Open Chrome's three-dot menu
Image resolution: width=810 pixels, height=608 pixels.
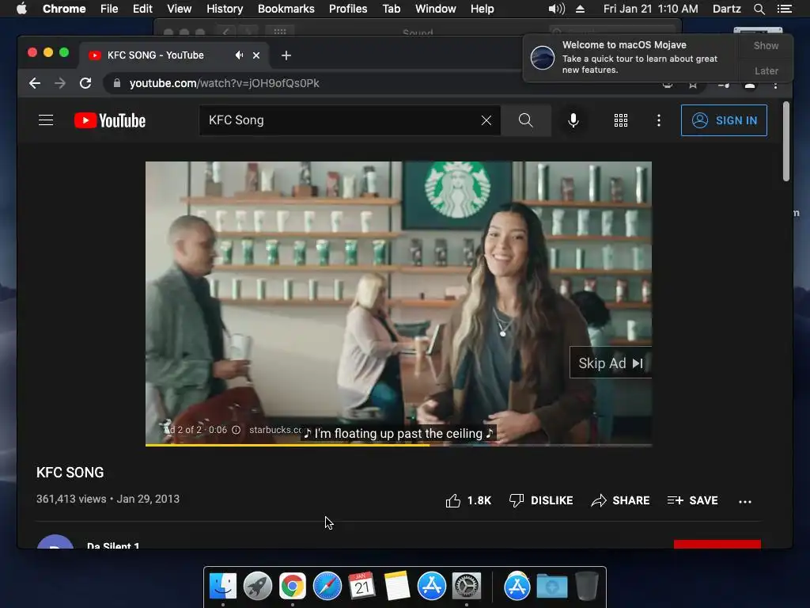click(x=775, y=84)
